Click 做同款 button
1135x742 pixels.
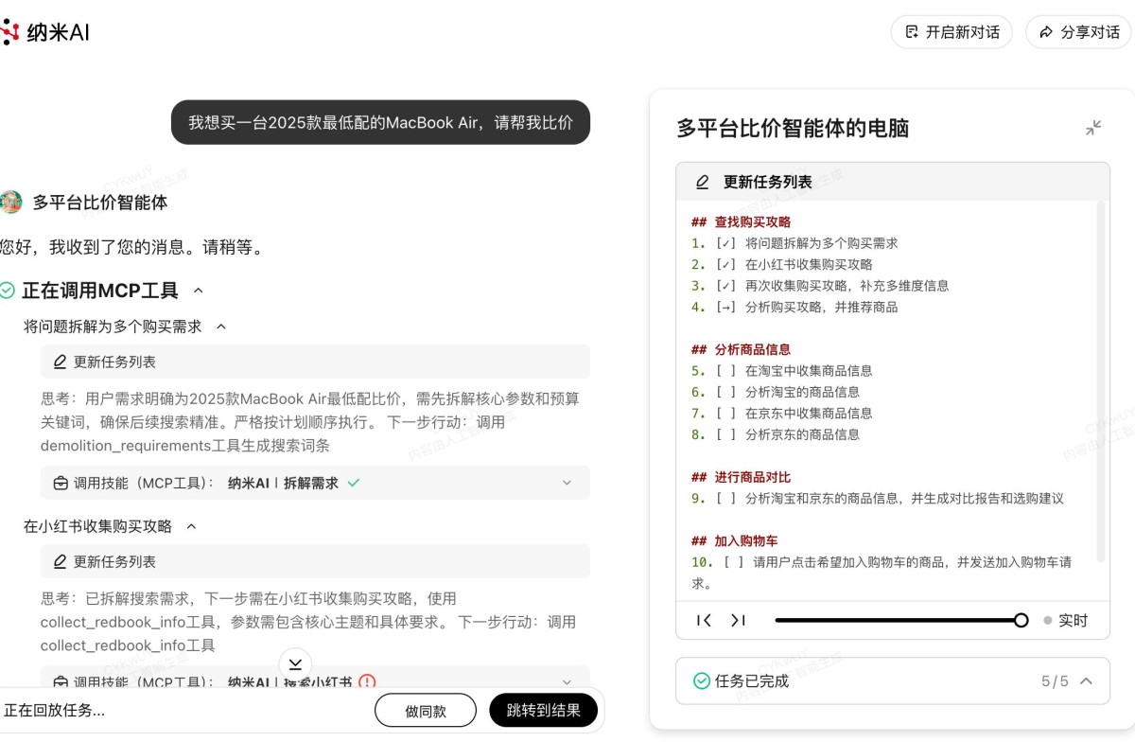426,710
